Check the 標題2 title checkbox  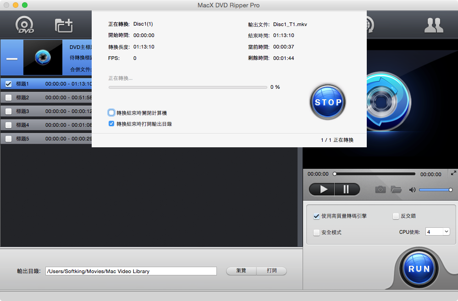pos(8,97)
